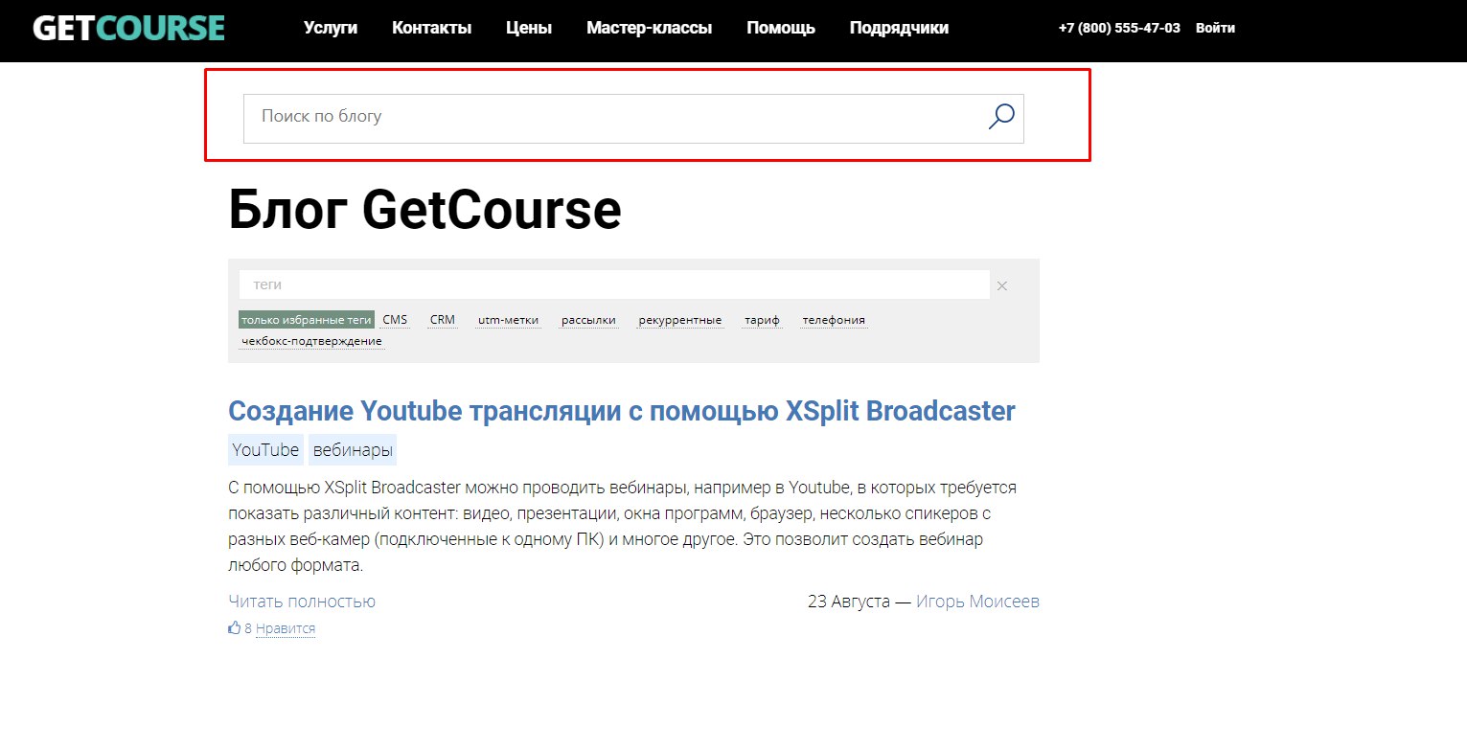The height and width of the screenshot is (750, 1467).
Task: Open the Услуги menu
Action: tap(331, 28)
